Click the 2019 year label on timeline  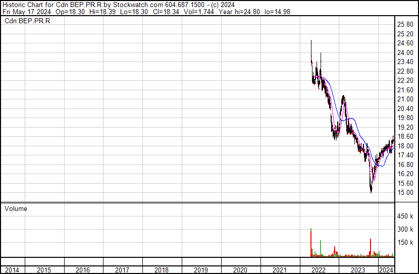pyautogui.click(x=201, y=270)
